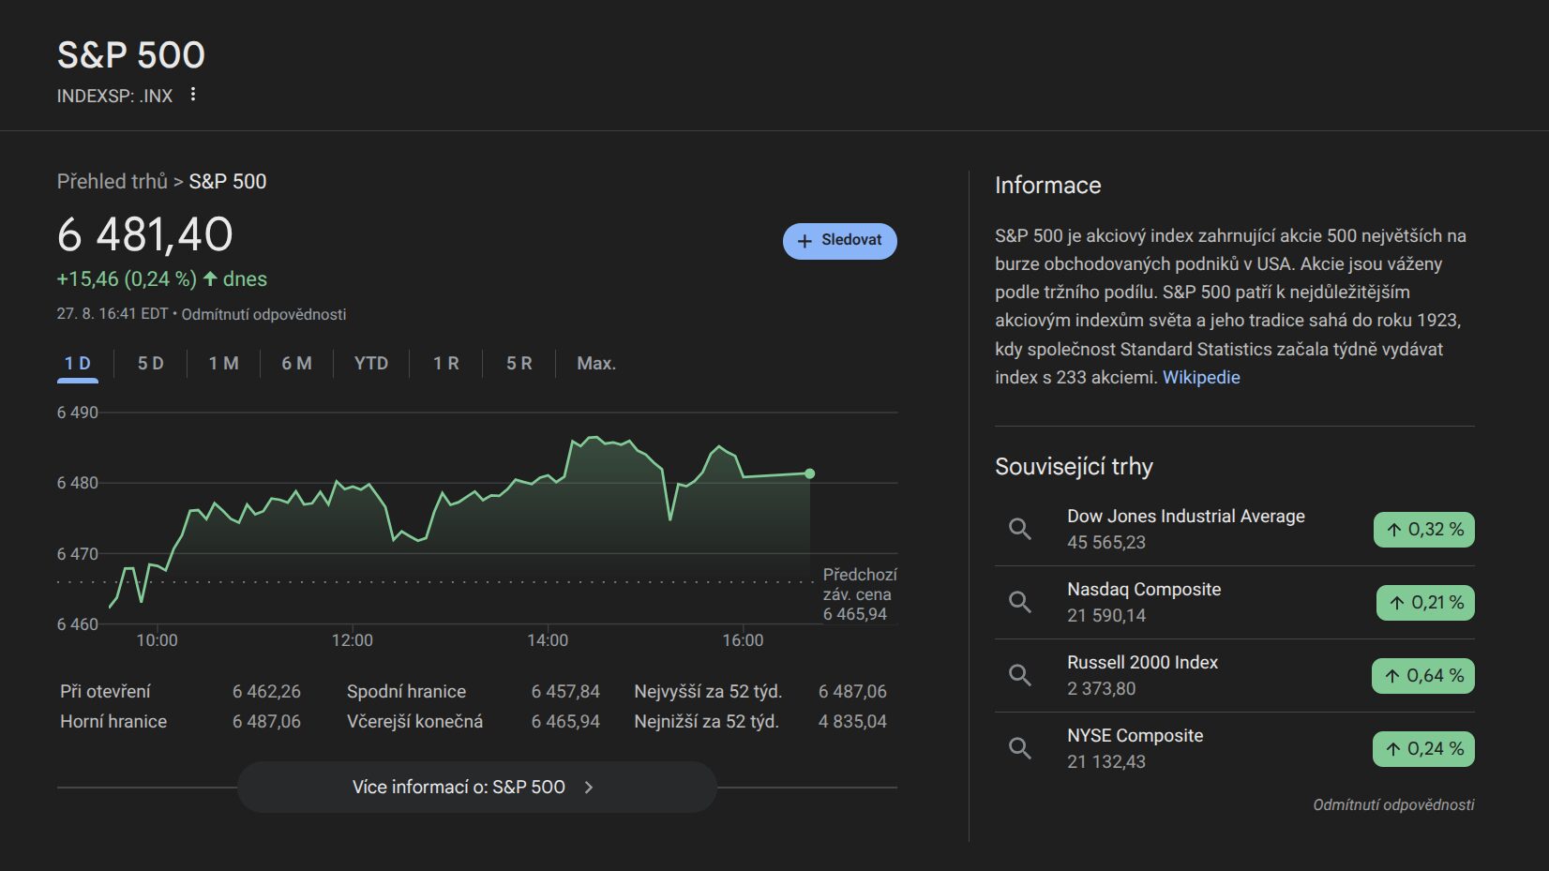Open the three-dot menu beside INDEXSP: .INX

pos(193,95)
